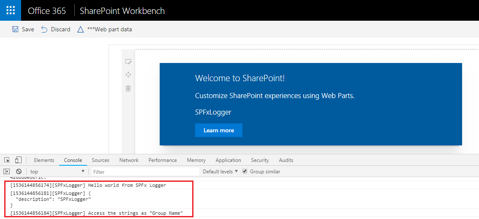Uncheck the Group similar checkbox
Viewport: 479px width, 219px height.
click(x=245, y=172)
